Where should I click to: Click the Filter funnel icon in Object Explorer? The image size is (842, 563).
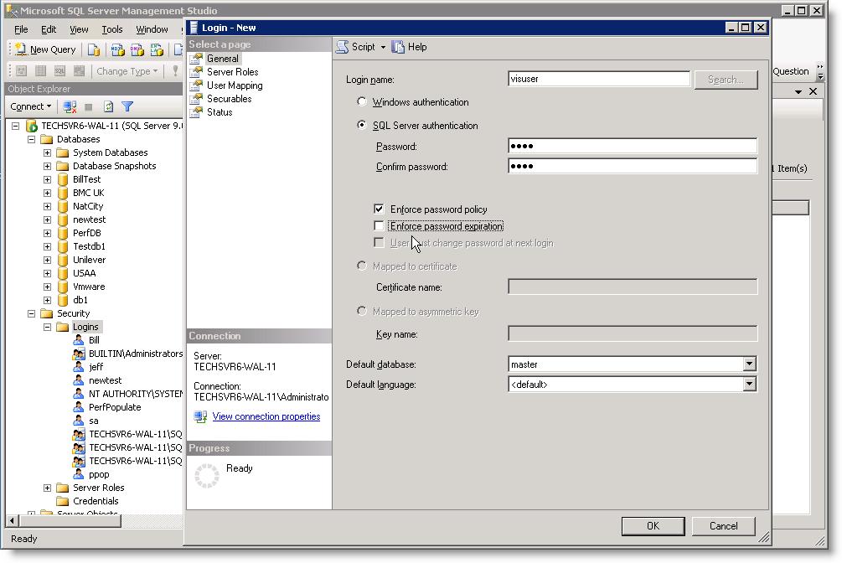click(127, 106)
